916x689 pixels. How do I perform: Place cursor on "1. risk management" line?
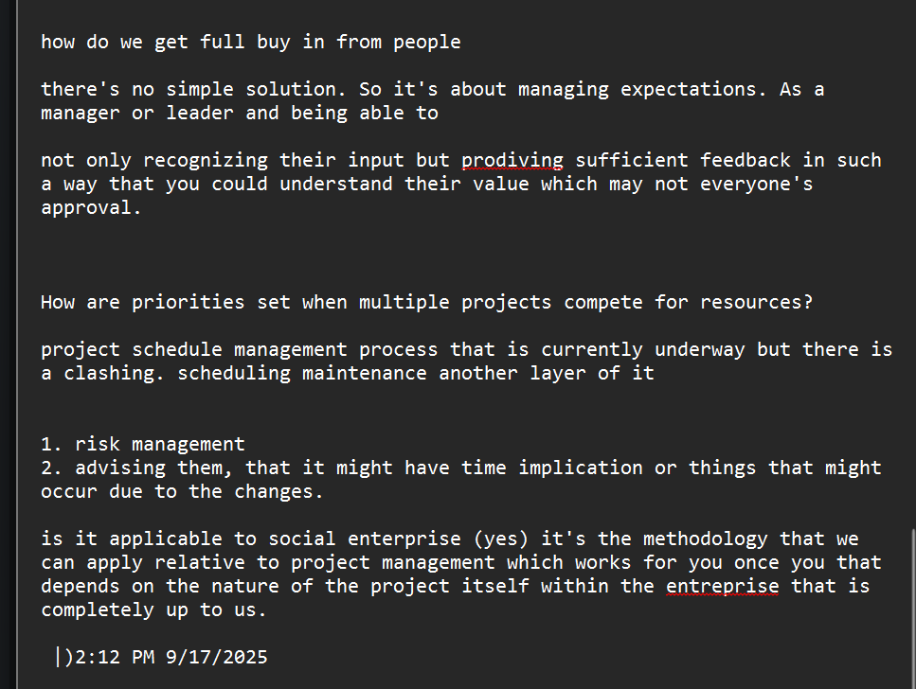pos(142,444)
